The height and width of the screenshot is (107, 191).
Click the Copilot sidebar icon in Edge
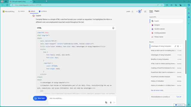[189, 5]
